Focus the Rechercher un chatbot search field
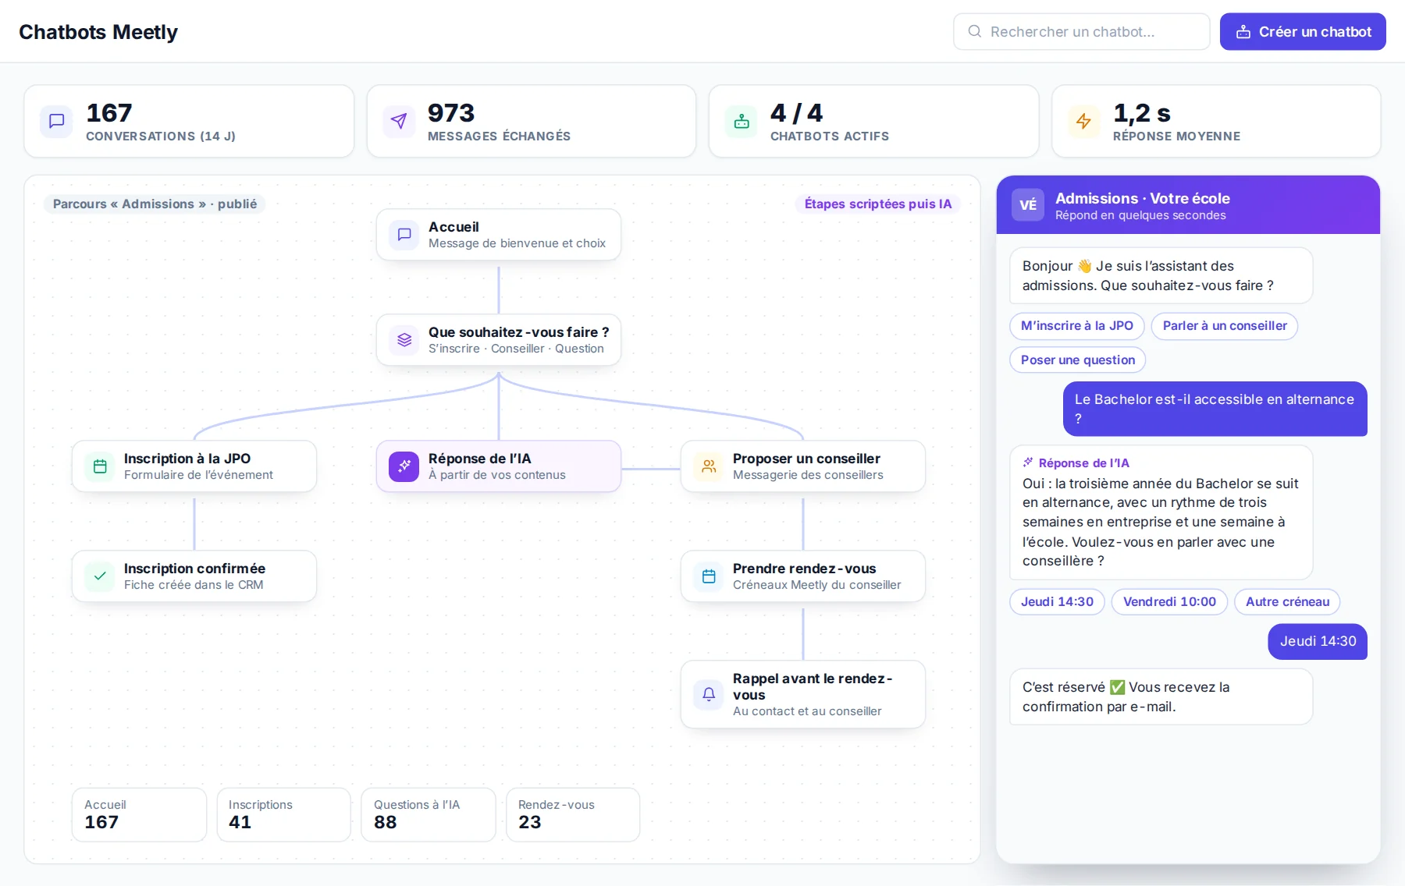This screenshot has width=1405, height=886. pos(1082,32)
